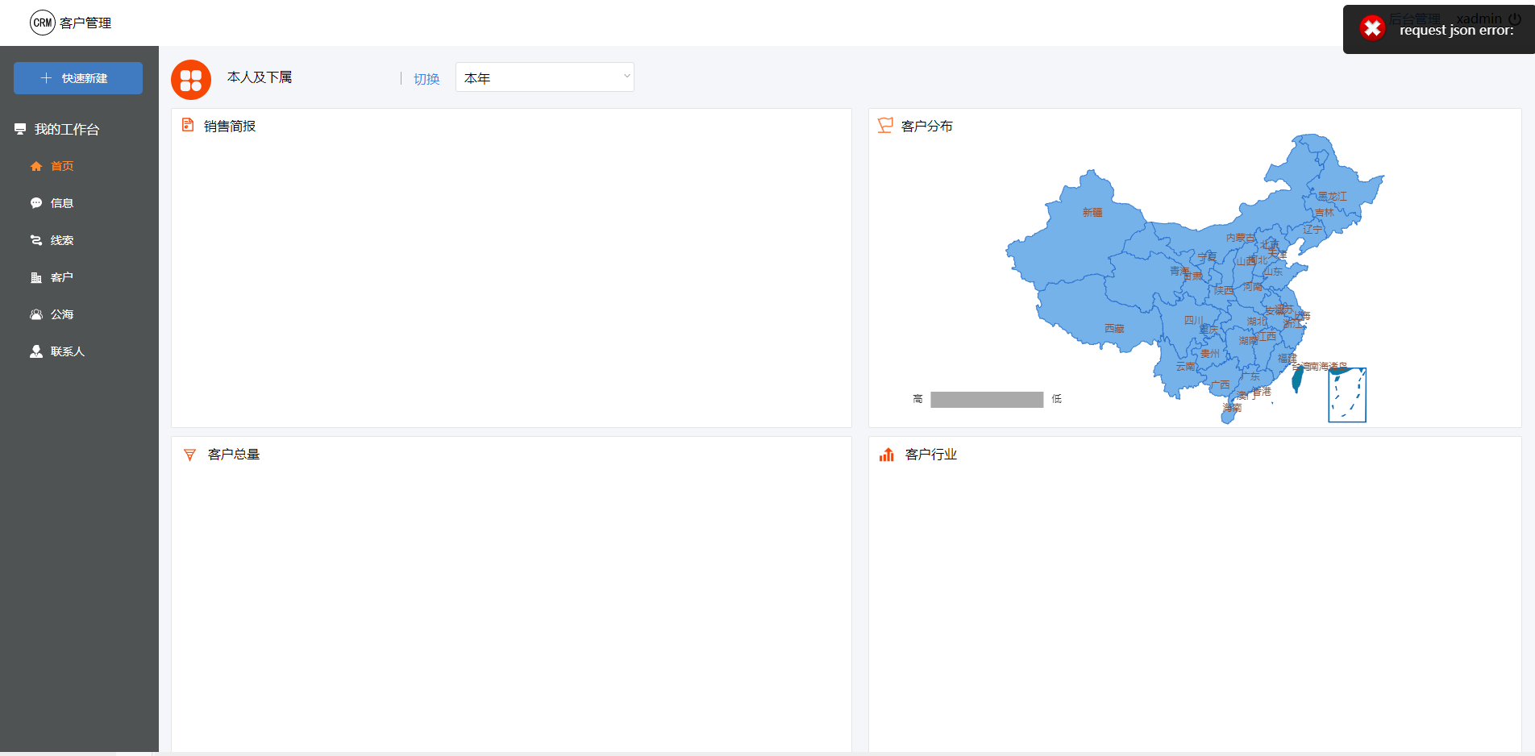The image size is (1535, 756).
Task: Click the 客户分布 panel title
Action: click(927, 127)
